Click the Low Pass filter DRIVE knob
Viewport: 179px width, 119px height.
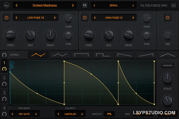pos(50,35)
